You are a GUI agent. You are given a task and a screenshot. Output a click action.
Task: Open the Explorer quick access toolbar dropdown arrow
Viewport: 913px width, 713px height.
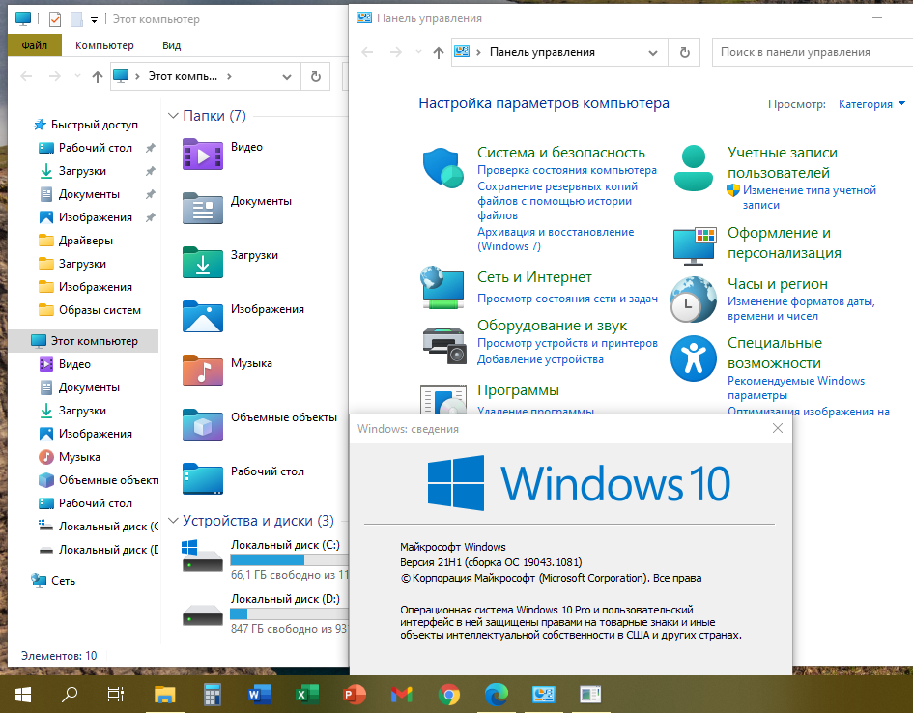[x=94, y=19]
